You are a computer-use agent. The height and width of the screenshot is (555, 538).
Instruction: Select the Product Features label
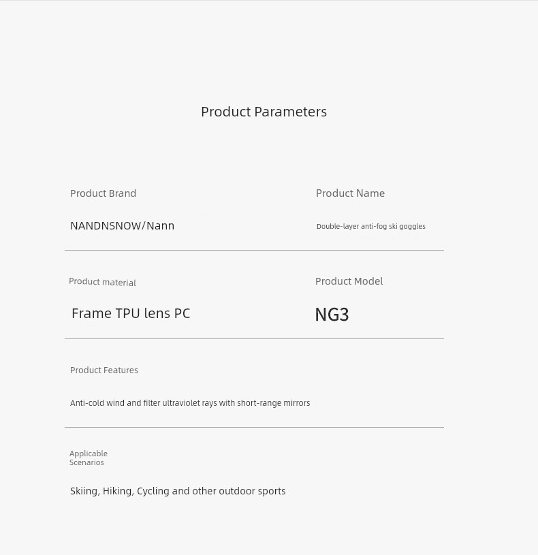pyautogui.click(x=104, y=370)
